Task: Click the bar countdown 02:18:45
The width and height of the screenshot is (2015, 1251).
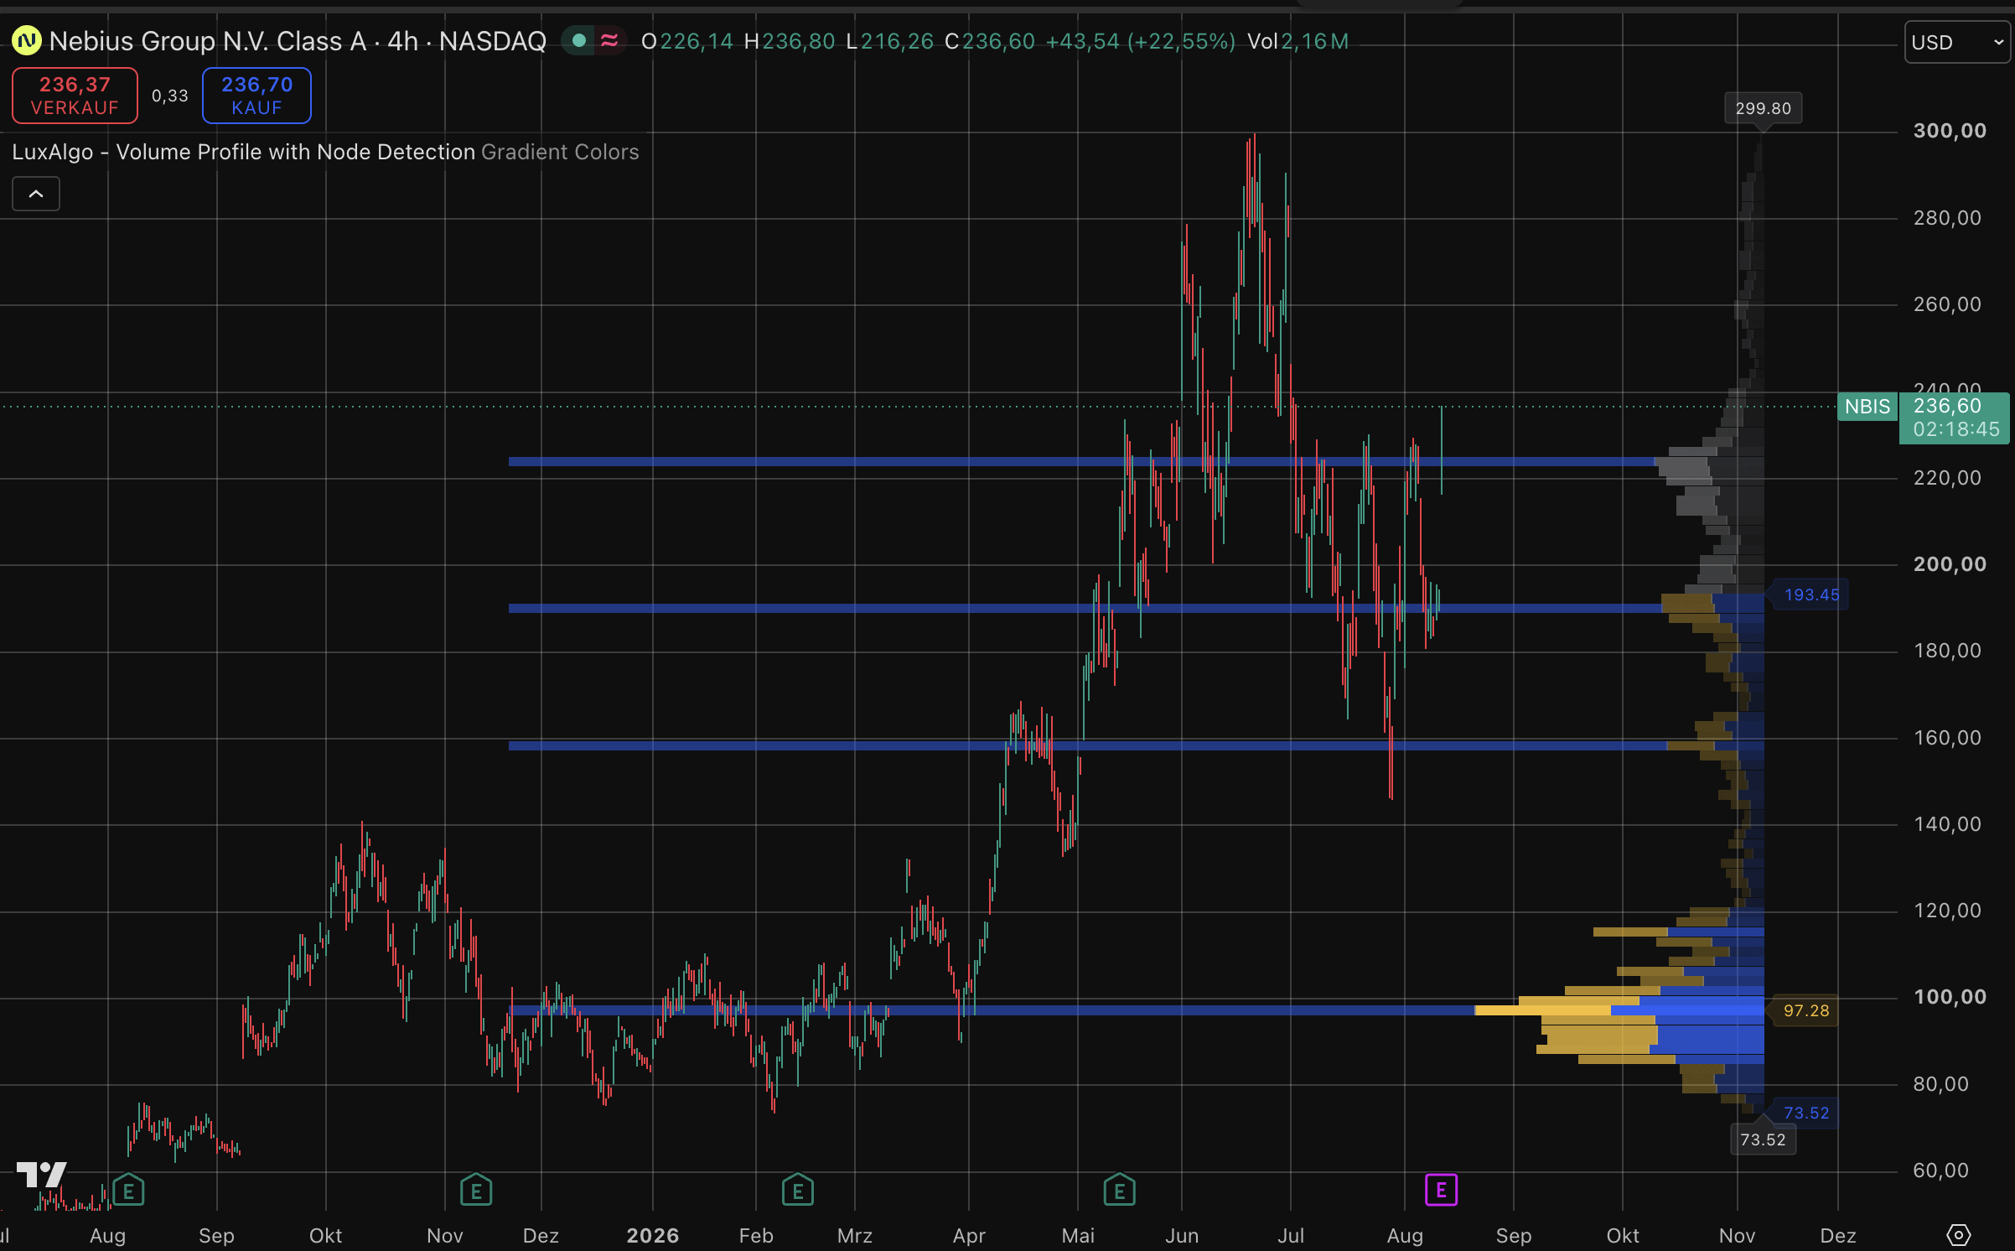Action: [1956, 430]
